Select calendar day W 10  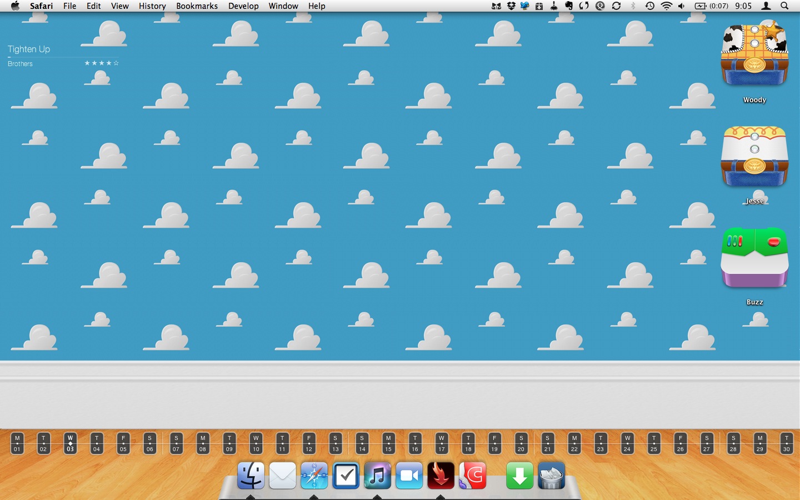coord(256,443)
